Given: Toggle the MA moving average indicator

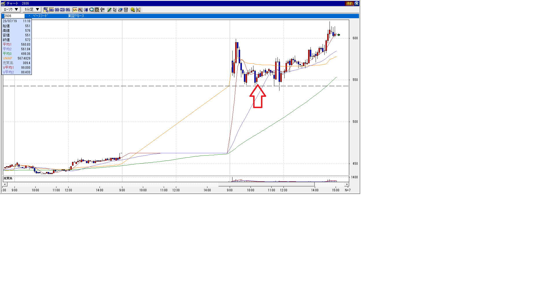Looking at the screenshot, I should [x=51, y=10].
